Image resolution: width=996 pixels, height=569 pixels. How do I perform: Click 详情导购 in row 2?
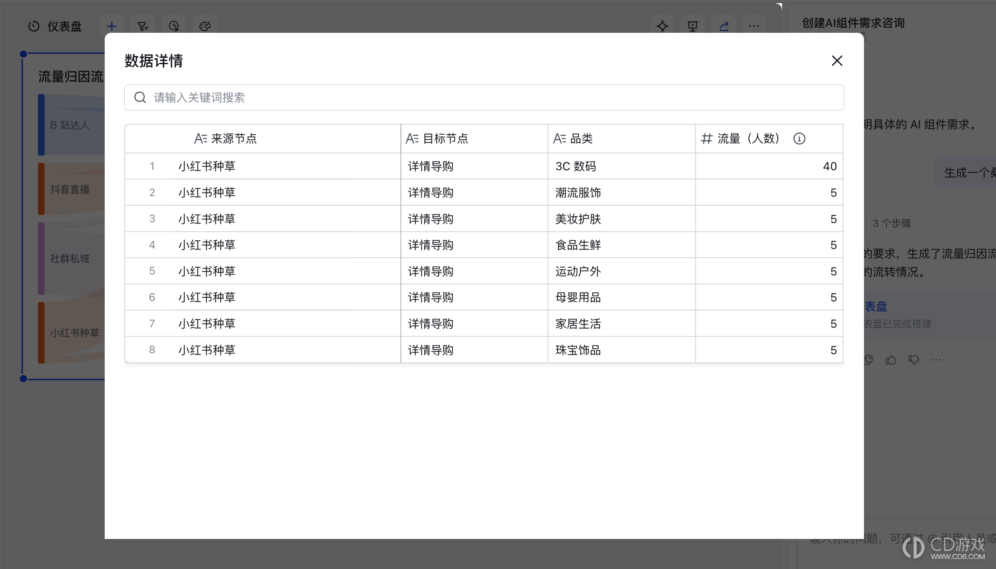tap(431, 193)
